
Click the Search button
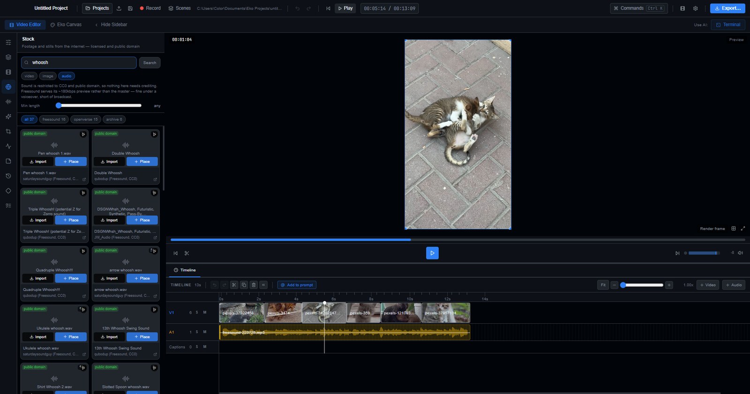(150, 63)
